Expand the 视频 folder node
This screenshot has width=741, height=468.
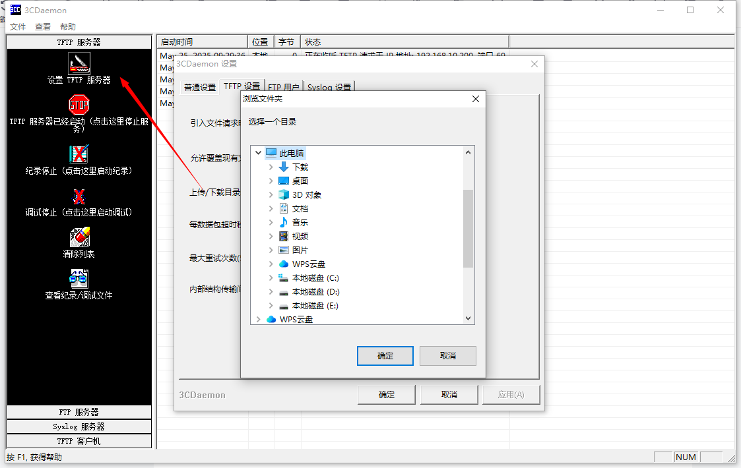(271, 236)
